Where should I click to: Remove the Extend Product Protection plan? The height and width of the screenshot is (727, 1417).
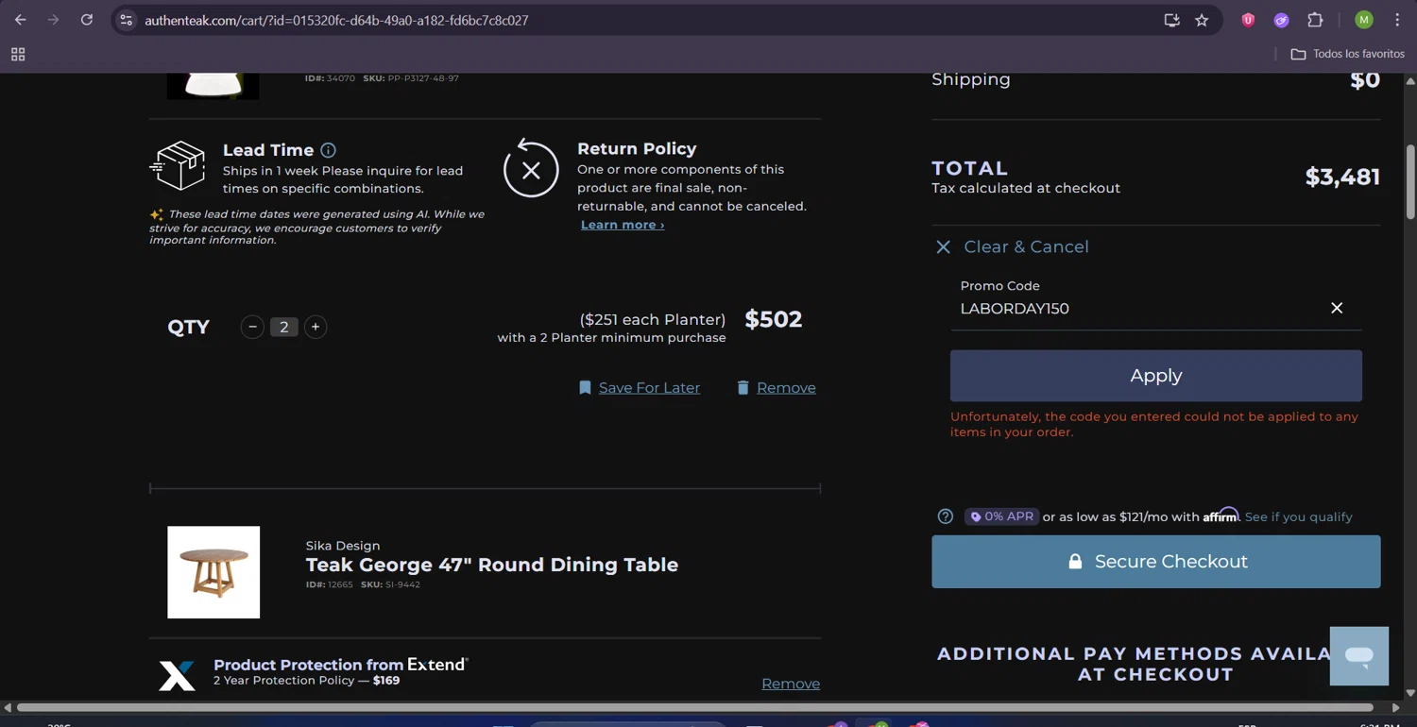[x=791, y=684]
